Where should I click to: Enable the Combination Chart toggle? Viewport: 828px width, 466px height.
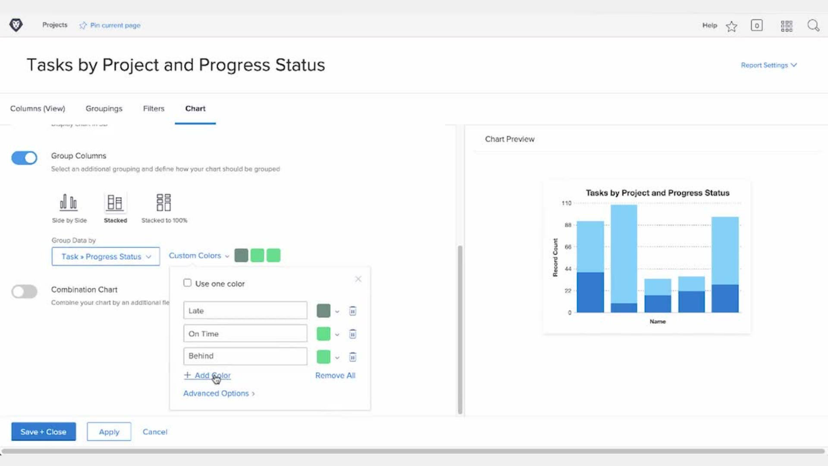coord(24,292)
